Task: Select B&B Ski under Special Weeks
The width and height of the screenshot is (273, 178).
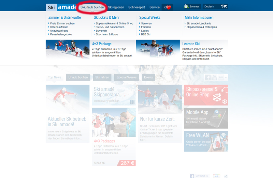Action: tap(146, 34)
